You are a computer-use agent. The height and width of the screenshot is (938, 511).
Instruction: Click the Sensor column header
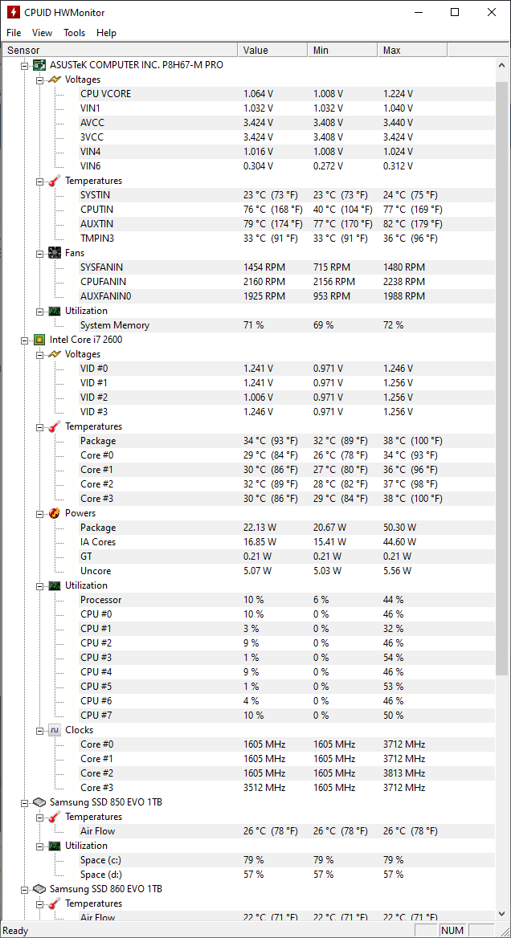click(121, 51)
